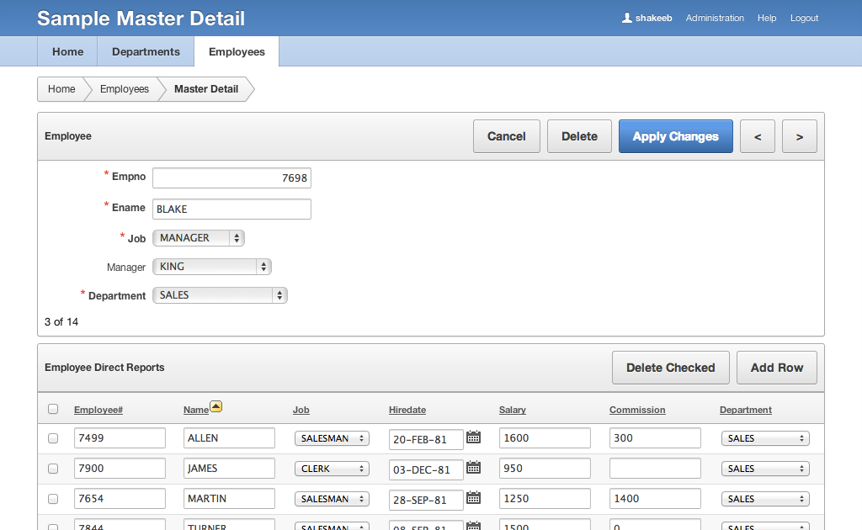Open the Job dropdown showing MANAGER
This screenshot has width=862, height=530.
click(x=198, y=238)
